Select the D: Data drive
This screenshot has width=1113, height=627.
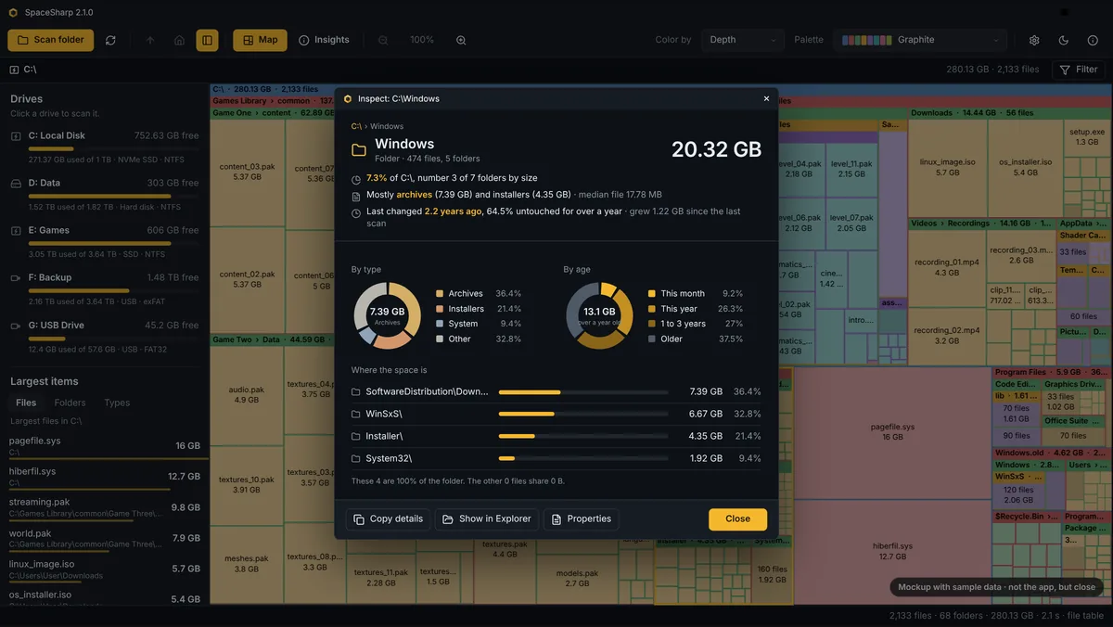pyautogui.click(x=105, y=193)
